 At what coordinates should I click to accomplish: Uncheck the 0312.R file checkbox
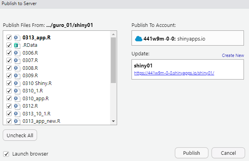[x=9, y=106]
